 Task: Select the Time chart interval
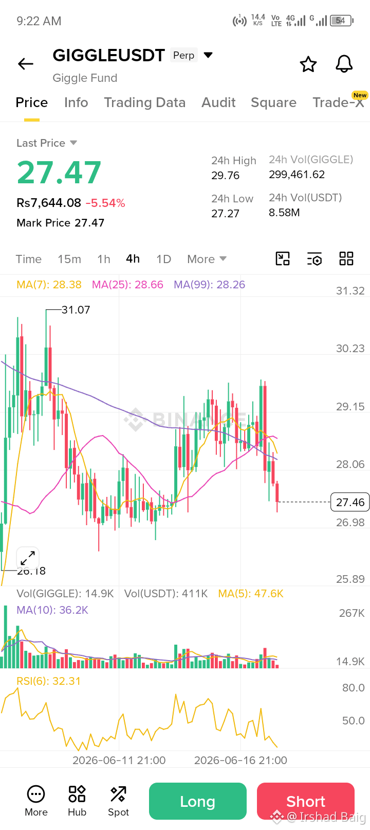pyautogui.click(x=29, y=259)
